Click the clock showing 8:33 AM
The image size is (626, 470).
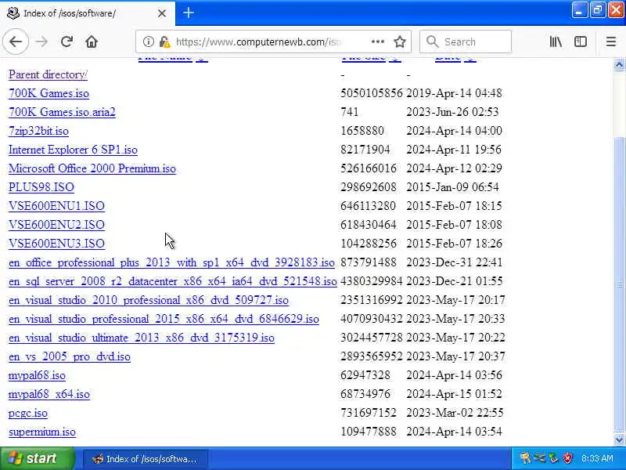click(x=597, y=458)
